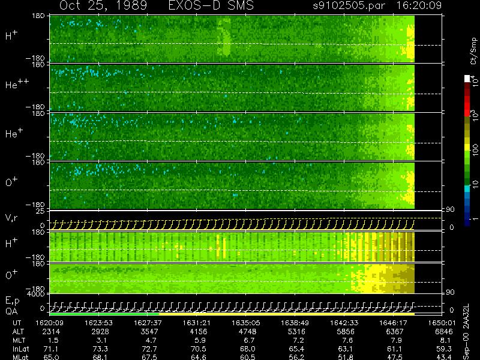Select InLat value '73.3'
This screenshot has width=480, height=360.
[x=100, y=349]
